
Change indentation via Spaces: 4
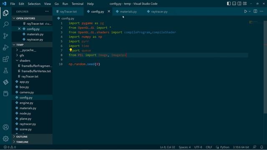tap(184, 147)
